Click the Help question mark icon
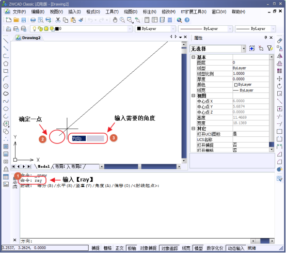Viewport: 286px width, 253px height. coord(187,20)
